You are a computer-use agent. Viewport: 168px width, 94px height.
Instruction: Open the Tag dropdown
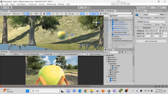pyautogui.click(x=148, y=17)
